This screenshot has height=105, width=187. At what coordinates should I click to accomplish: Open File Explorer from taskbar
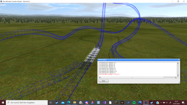point(75,102)
